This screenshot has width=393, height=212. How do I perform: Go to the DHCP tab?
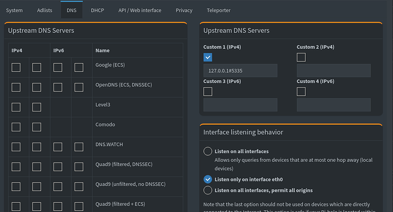pos(97,10)
